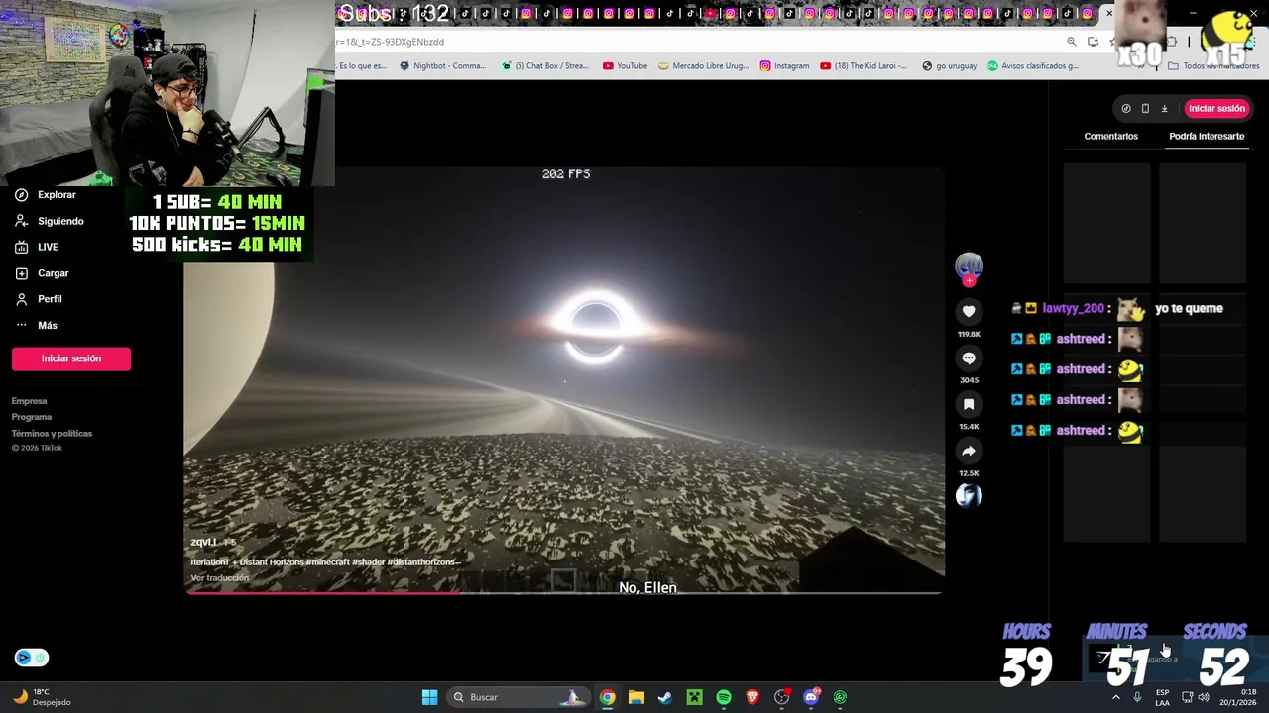This screenshot has height=713, width=1269.
Task: Open the Programa footer link
Action: 32,417
